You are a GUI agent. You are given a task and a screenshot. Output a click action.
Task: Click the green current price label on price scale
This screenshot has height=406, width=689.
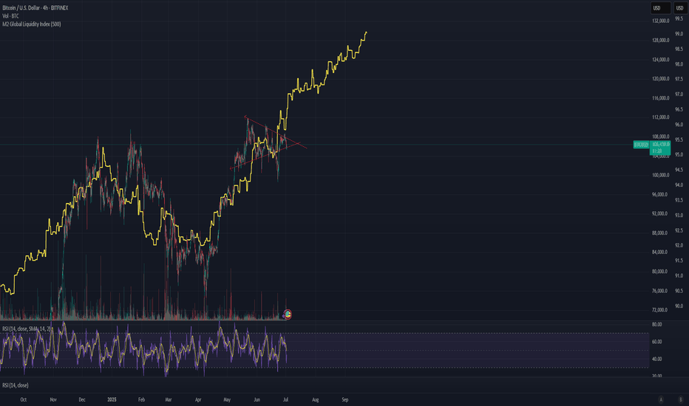click(x=660, y=148)
